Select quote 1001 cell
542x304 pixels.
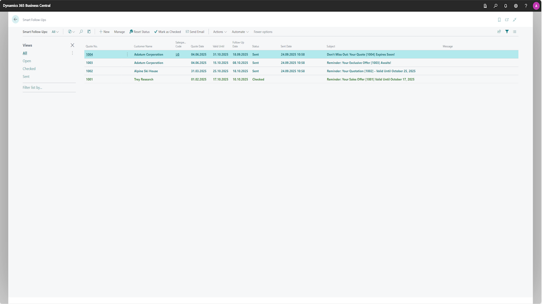[x=89, y=79]
